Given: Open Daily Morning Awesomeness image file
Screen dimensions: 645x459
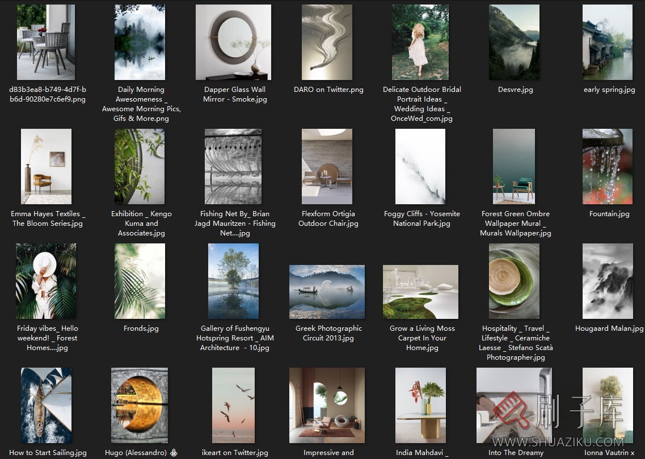Looking at the screenshot, I should tap(140, 43).
